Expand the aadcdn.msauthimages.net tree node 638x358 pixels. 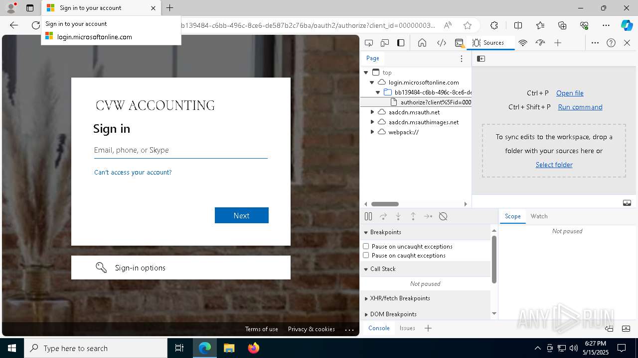coord(372,122)
